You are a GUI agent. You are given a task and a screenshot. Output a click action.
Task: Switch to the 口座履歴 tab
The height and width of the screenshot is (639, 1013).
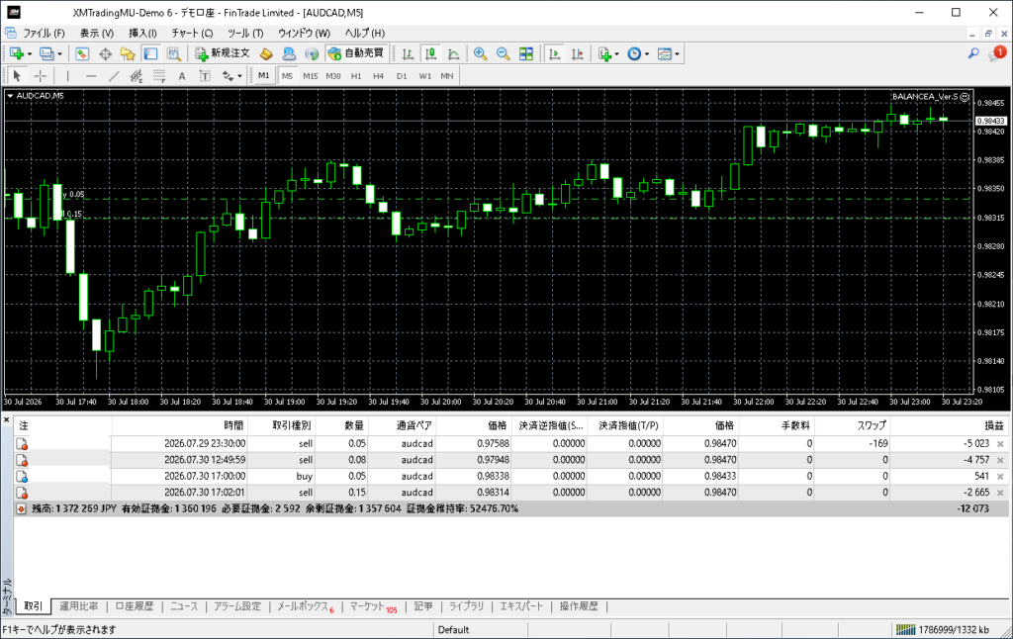tap(135, 606)
